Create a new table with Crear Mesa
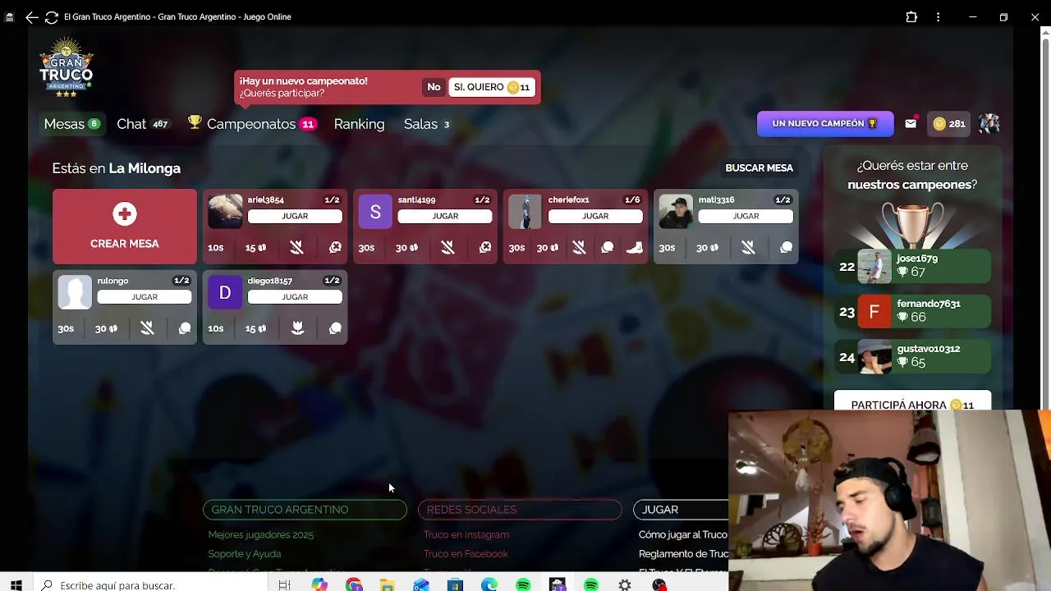This screenshot has height=591, width=1051. (x=125, y=227)
